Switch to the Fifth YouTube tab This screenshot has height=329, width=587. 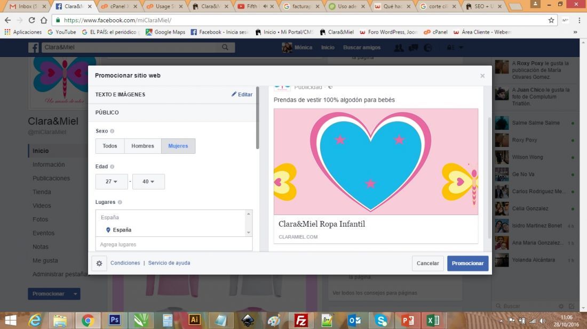(256, 6)
